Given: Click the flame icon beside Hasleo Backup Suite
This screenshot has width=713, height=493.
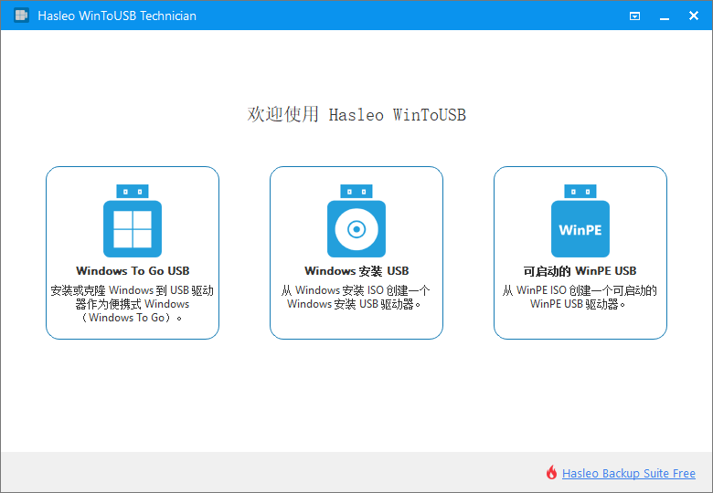Looking at the screenshot, I should (x=551, y=473).
